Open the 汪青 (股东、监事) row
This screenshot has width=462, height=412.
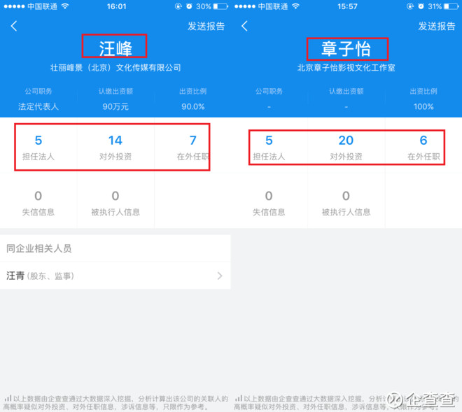[x=115, y=276]
